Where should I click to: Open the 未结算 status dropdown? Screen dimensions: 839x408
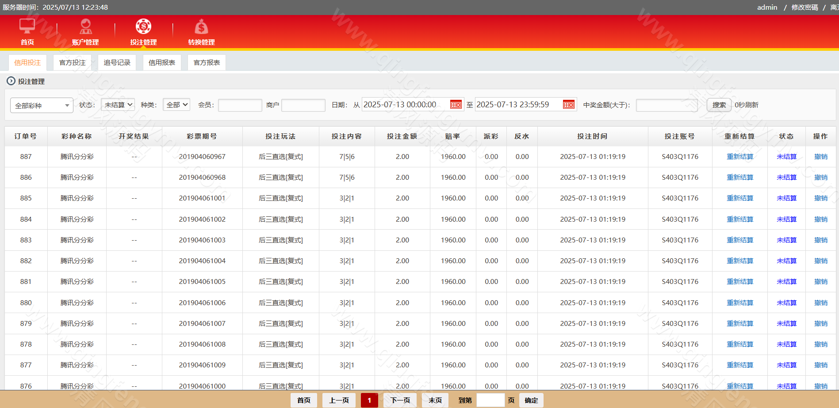(x=118, y=105)
